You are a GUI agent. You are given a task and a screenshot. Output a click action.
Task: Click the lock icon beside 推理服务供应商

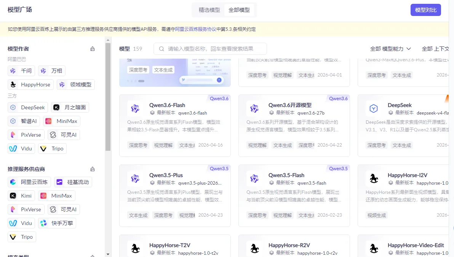pos(93,169)
